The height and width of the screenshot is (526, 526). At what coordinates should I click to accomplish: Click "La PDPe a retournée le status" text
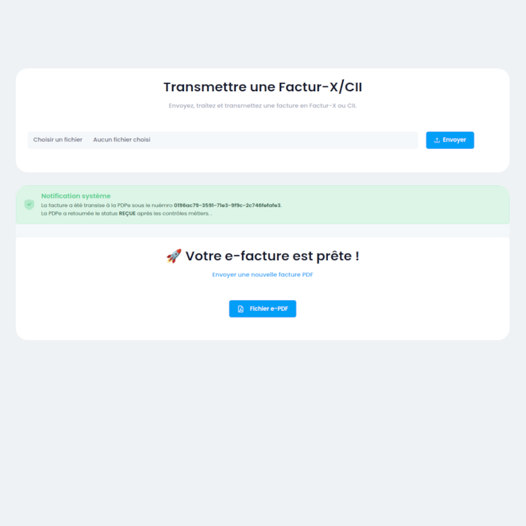79,214
